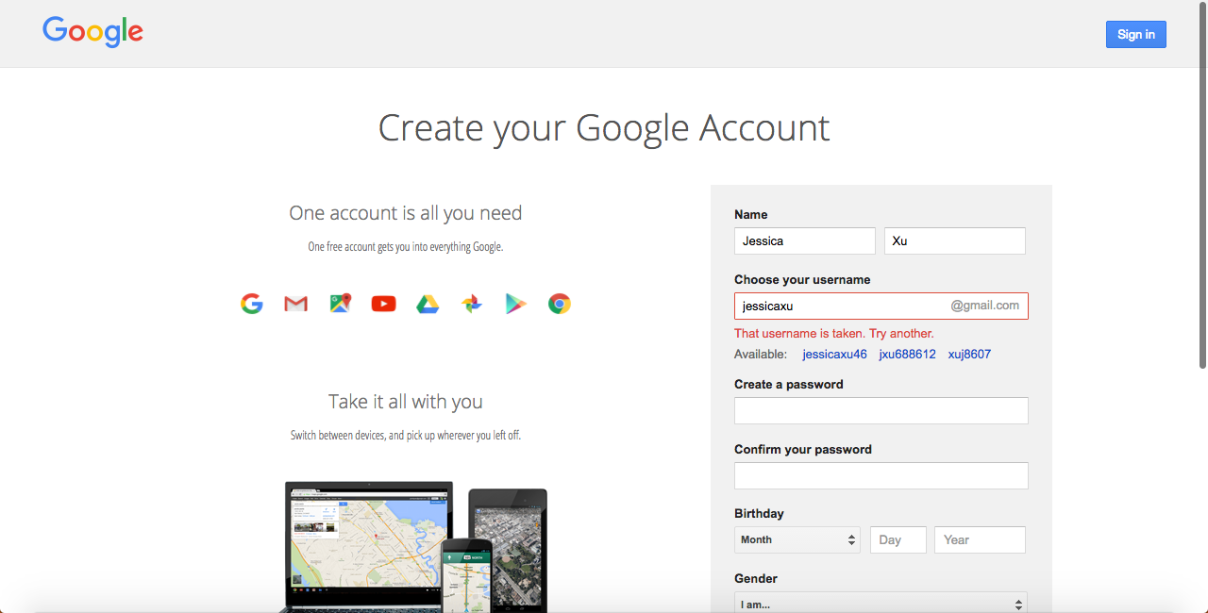The width and height of the screenshot is (1208, 613).
Task: Click the Chrome browser icon
Action: click(x=560, y=304)
